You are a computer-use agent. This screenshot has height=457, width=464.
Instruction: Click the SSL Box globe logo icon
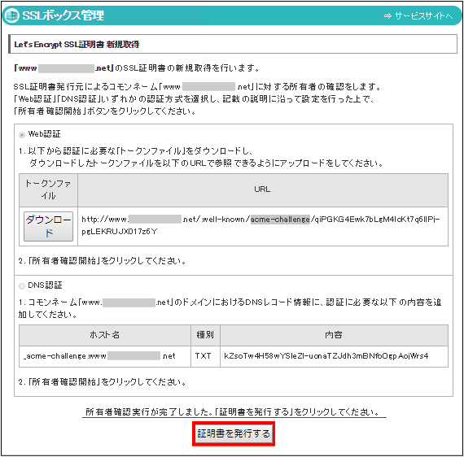12,15
